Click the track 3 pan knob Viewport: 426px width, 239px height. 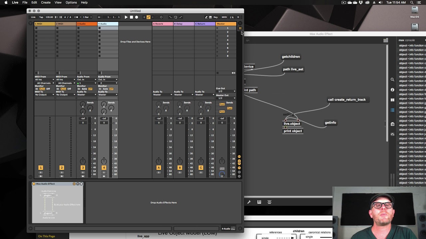pyautogui.click(x=83, y=161)
